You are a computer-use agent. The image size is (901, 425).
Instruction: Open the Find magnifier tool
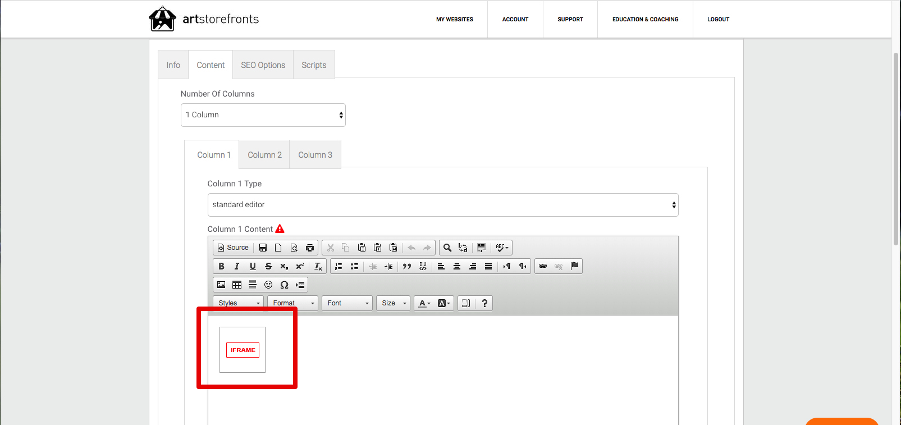(447, 248)
